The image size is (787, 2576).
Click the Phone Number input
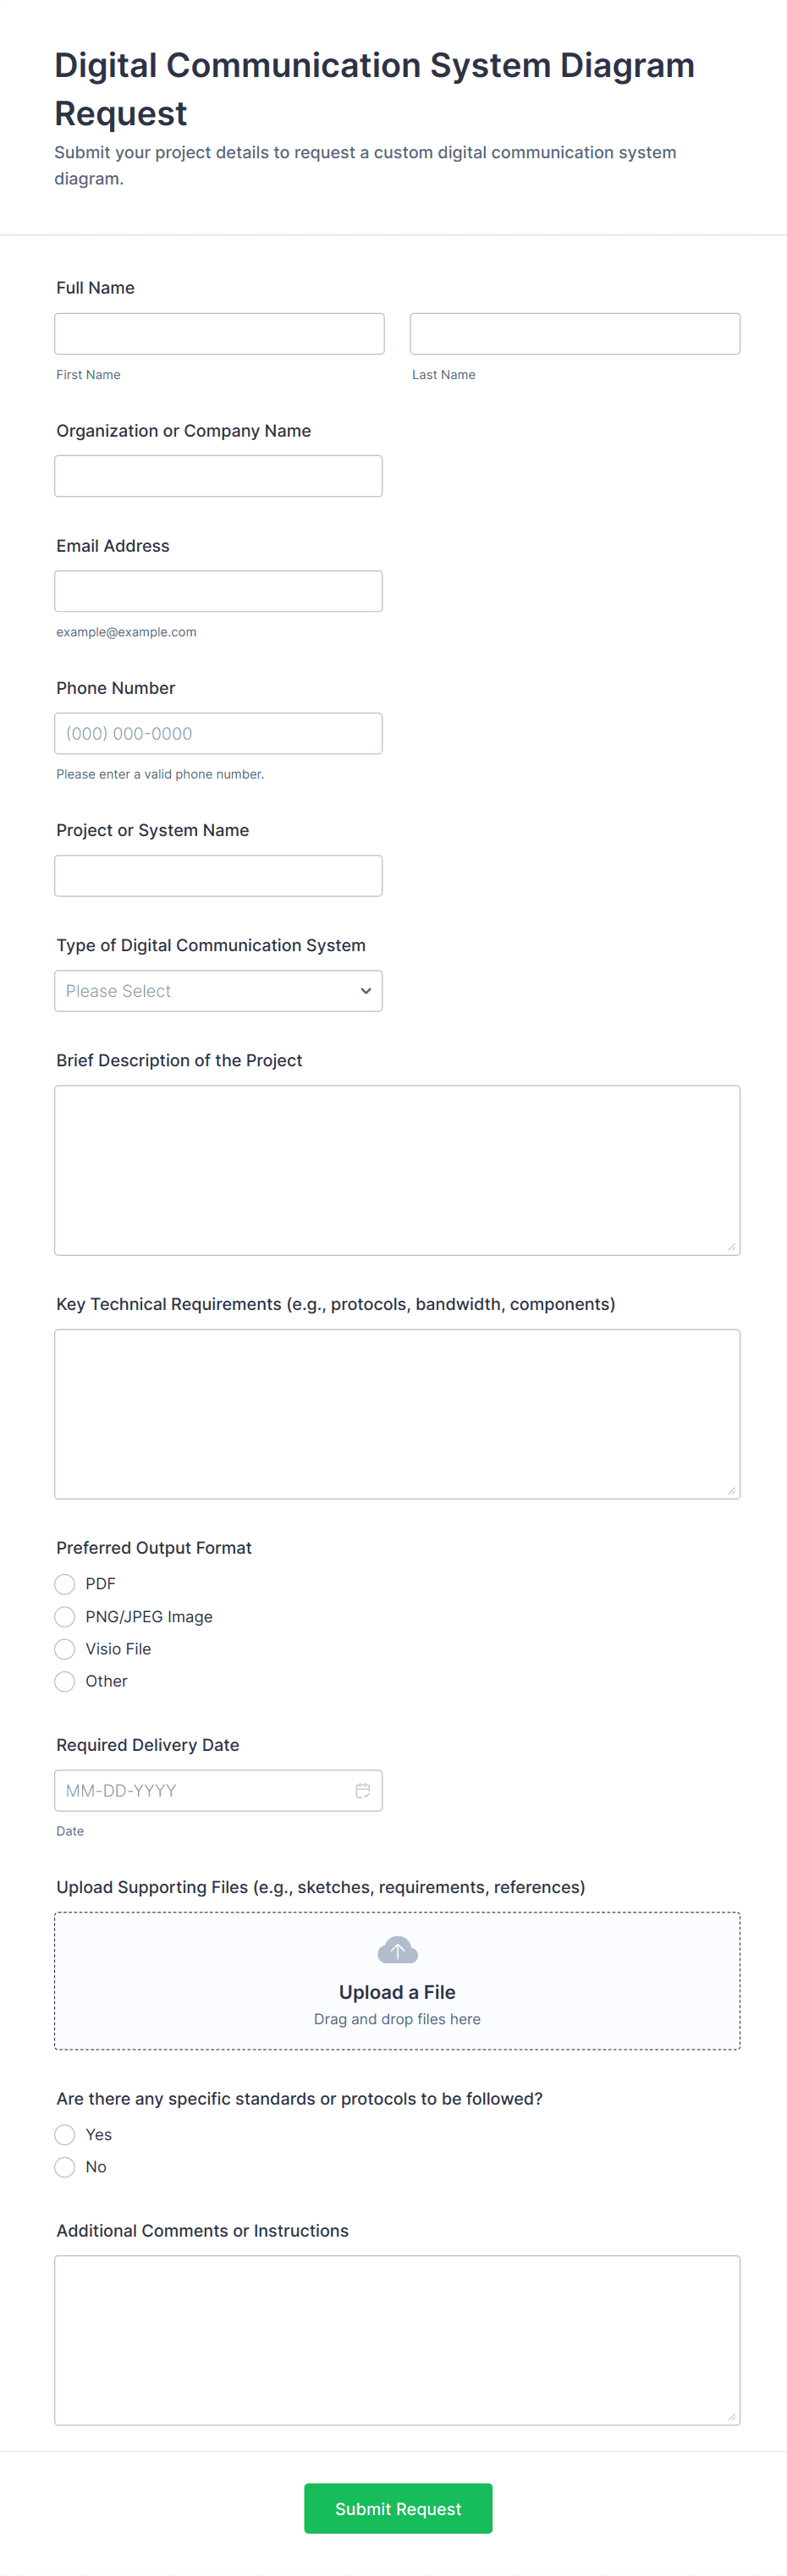coord(218,732)
